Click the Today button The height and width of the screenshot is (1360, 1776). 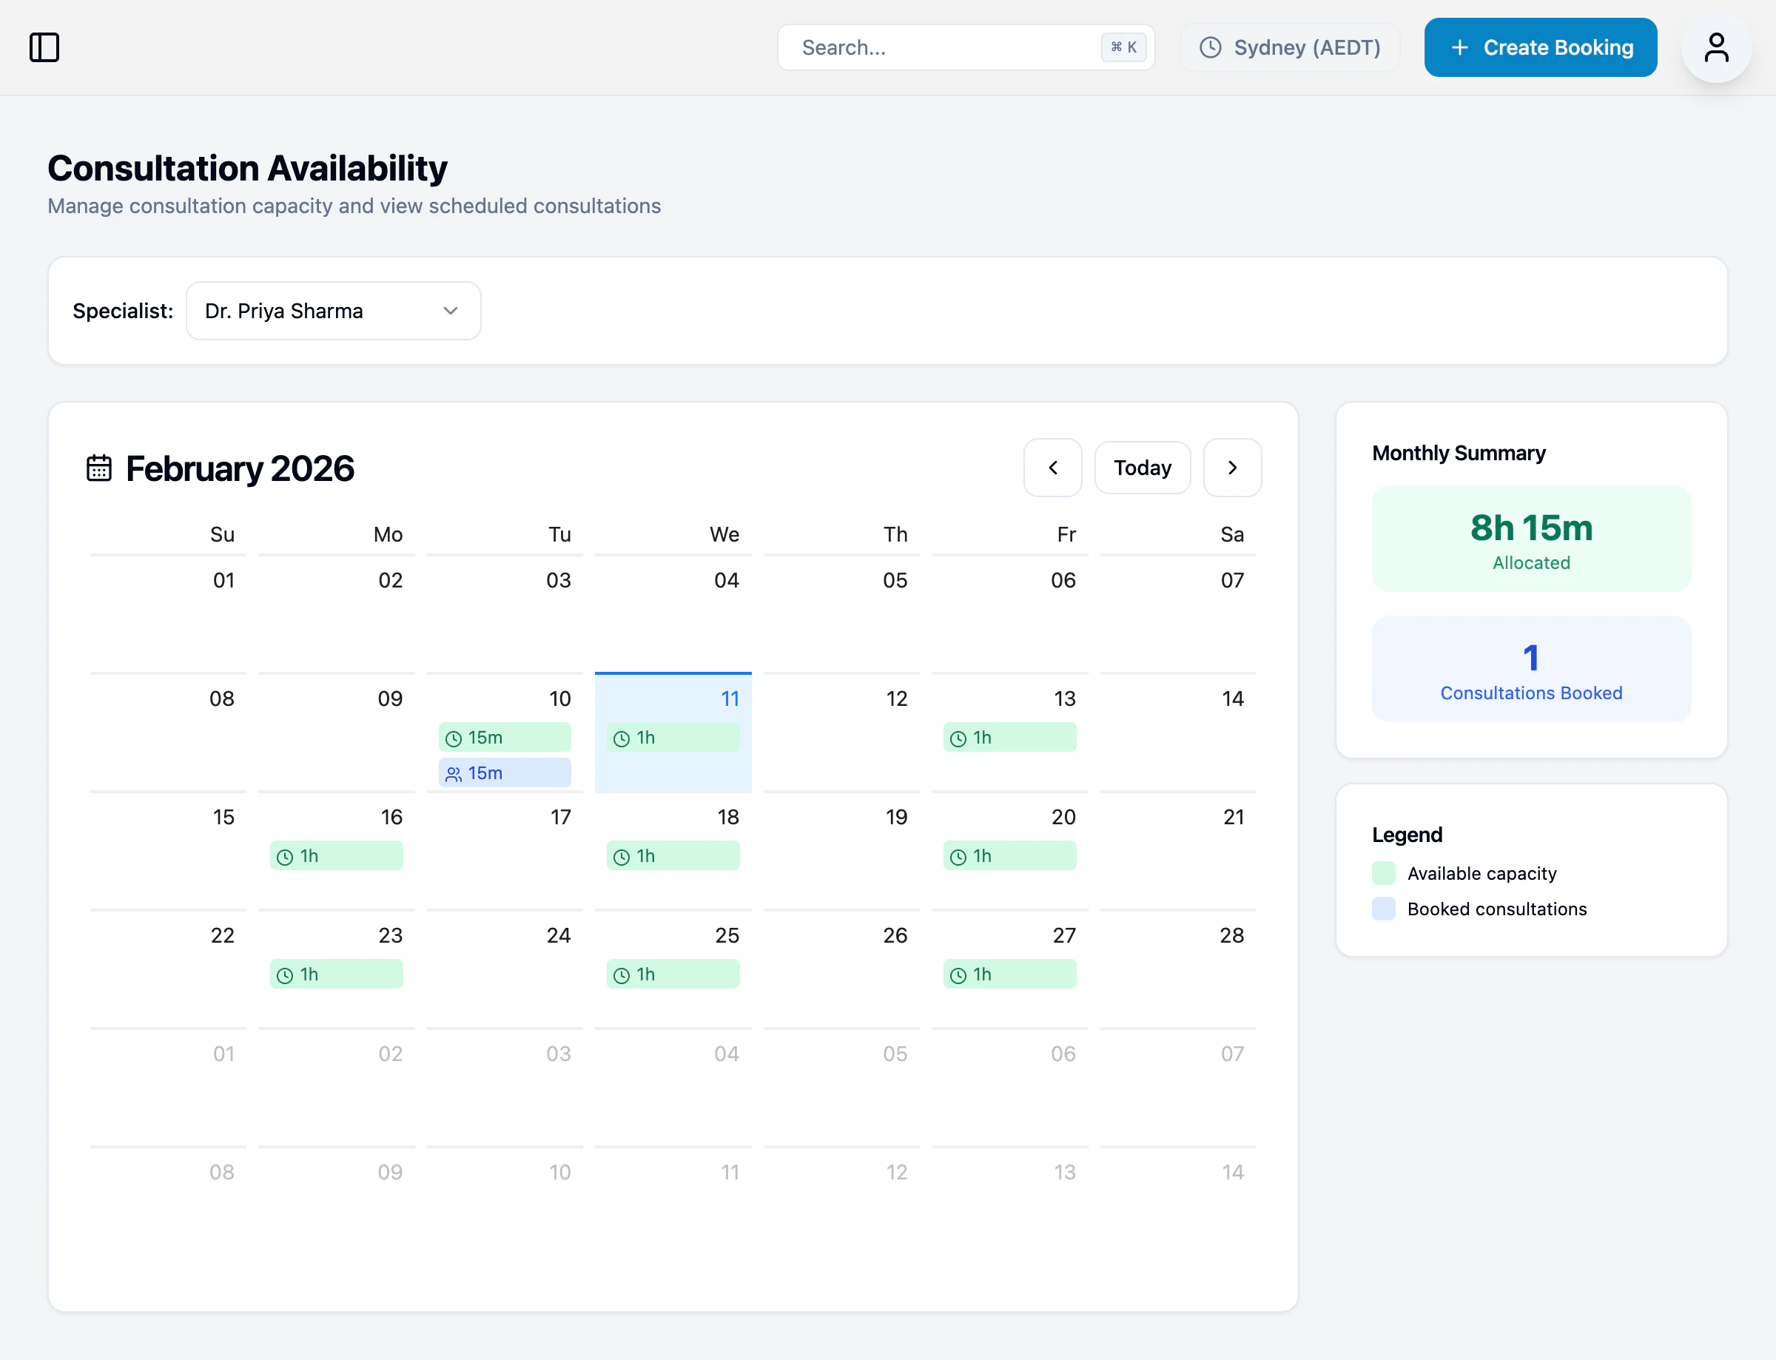[1142, 467]
